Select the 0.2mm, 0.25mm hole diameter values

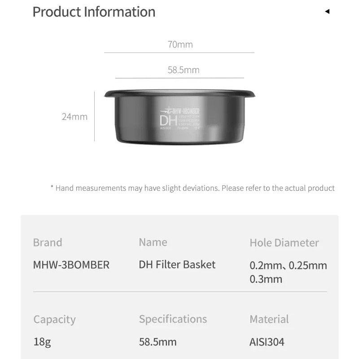click(288, 265)
